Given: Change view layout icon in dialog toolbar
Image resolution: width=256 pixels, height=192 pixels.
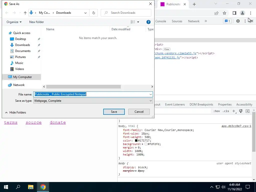Looking at the screenshot, I should coord(133,22).
